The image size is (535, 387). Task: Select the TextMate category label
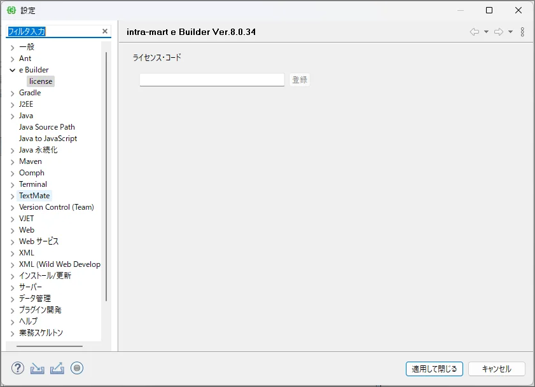pos(34,195)
